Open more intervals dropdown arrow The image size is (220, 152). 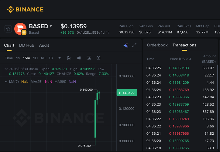[x=60, y=58]
